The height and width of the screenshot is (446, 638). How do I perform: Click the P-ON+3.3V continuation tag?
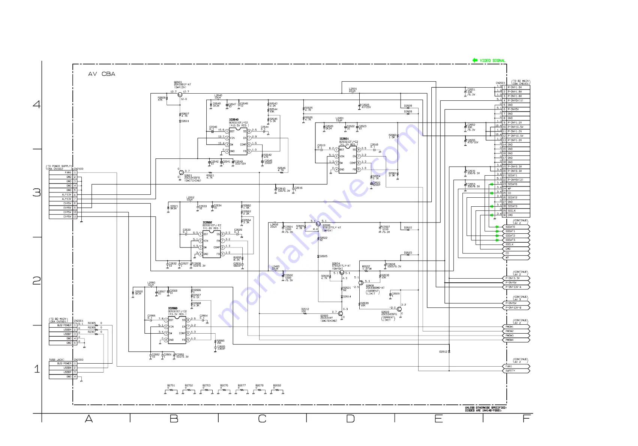pos(516,278)
